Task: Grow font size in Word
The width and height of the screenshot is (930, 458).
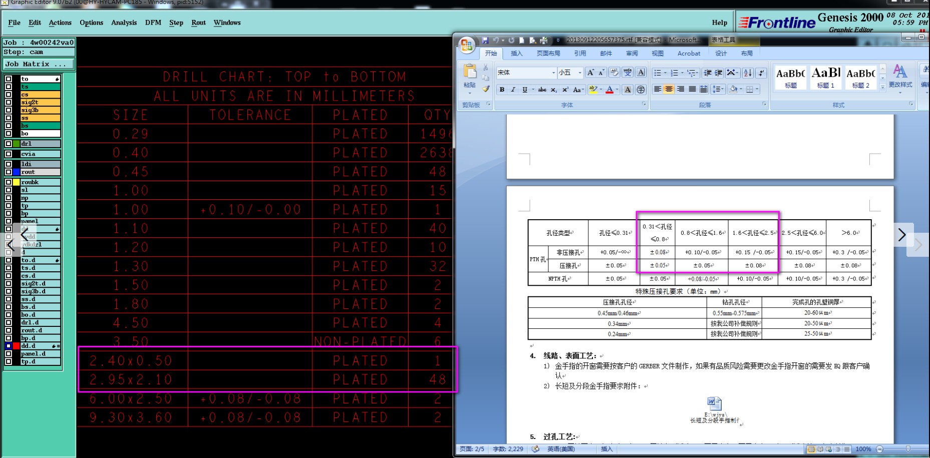Action: [x=591, y=73]
